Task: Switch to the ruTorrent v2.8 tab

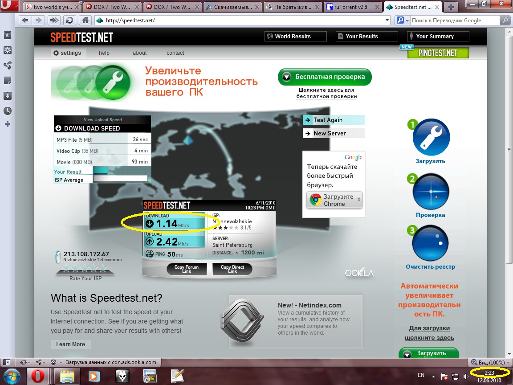Action: point(353,7)
